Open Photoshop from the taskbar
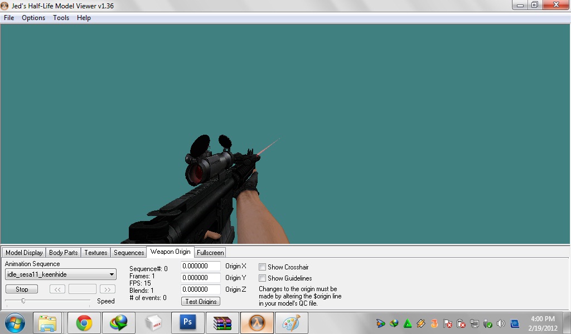 188,323
